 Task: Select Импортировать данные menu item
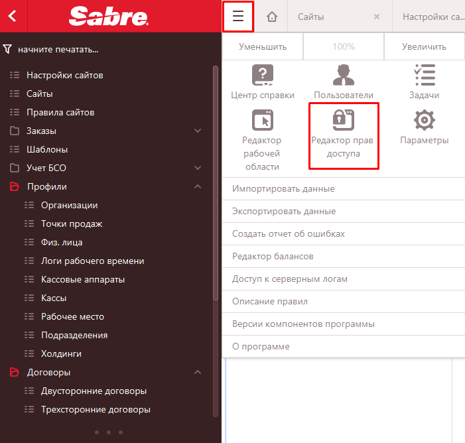283,189
